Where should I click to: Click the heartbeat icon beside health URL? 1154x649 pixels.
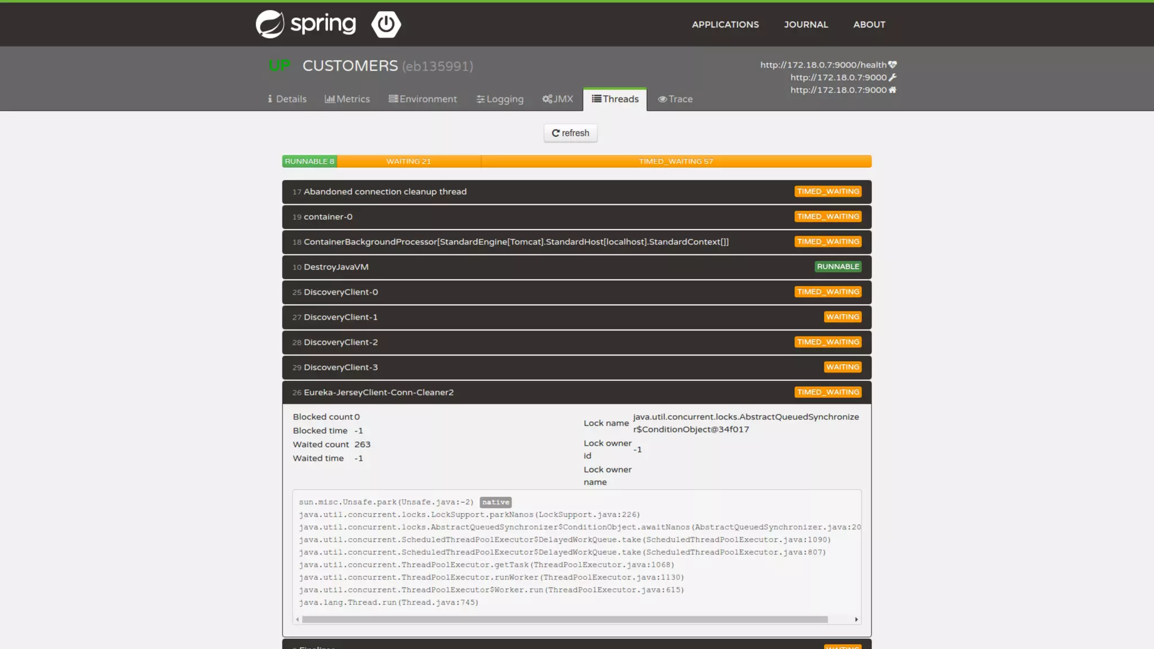tap(893, 65)
